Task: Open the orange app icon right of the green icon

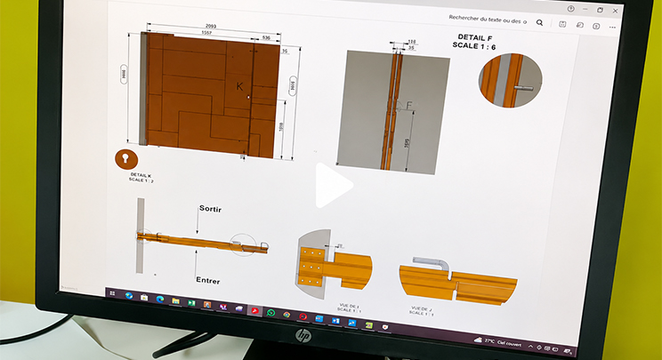Action: (206, 305)
